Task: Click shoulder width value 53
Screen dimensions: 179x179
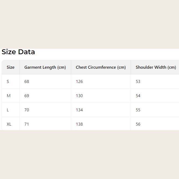Action: (x=138, y=82)
